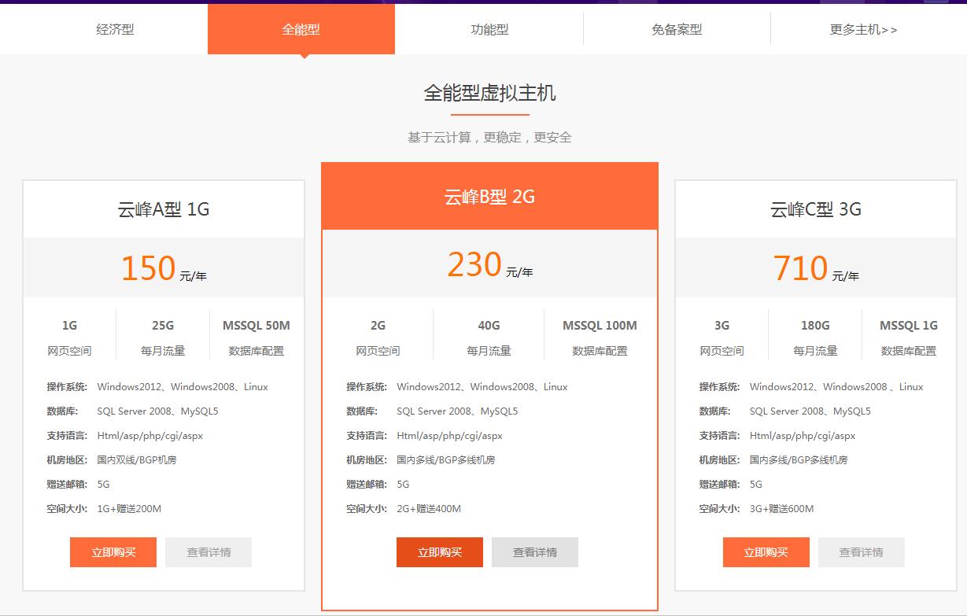Screen dimensions: 967x616
Task: Click 2G web space value in 云峰B型
Action: [x=378, y=325]
